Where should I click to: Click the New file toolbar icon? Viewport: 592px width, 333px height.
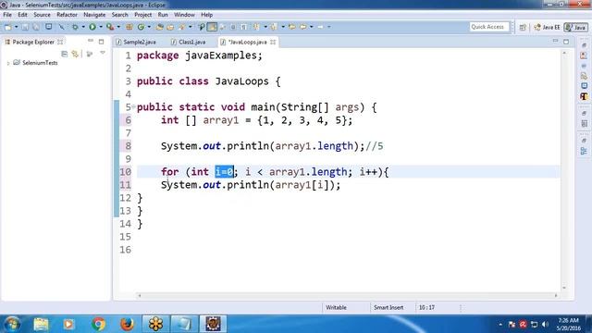[8, 27]
